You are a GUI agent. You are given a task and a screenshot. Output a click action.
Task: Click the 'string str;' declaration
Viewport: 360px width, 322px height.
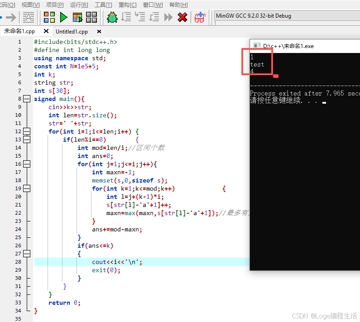click(x=53, y=83)
